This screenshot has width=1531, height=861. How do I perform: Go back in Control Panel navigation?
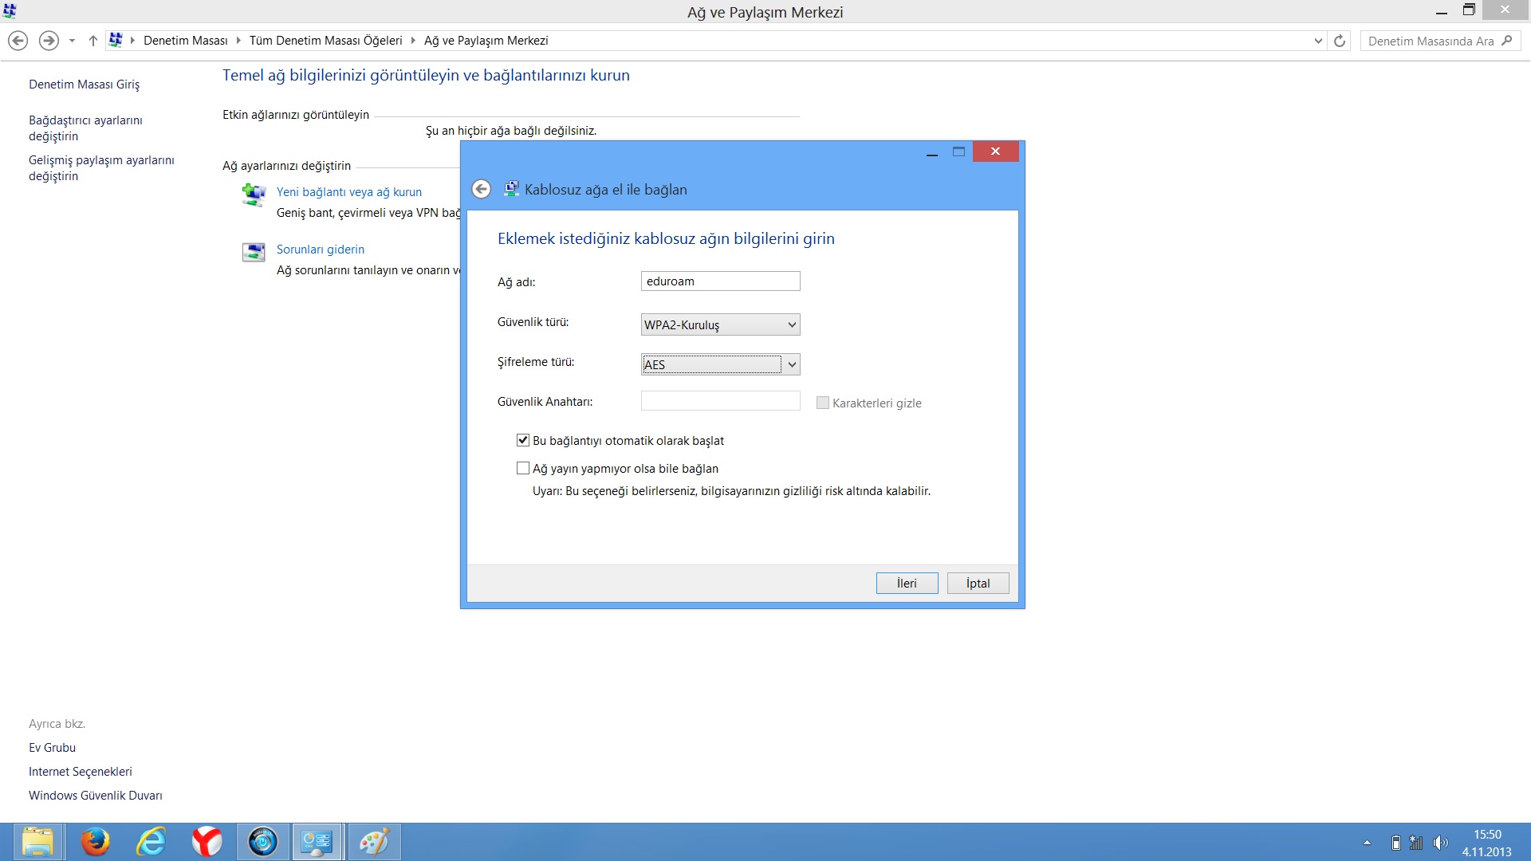18,41
